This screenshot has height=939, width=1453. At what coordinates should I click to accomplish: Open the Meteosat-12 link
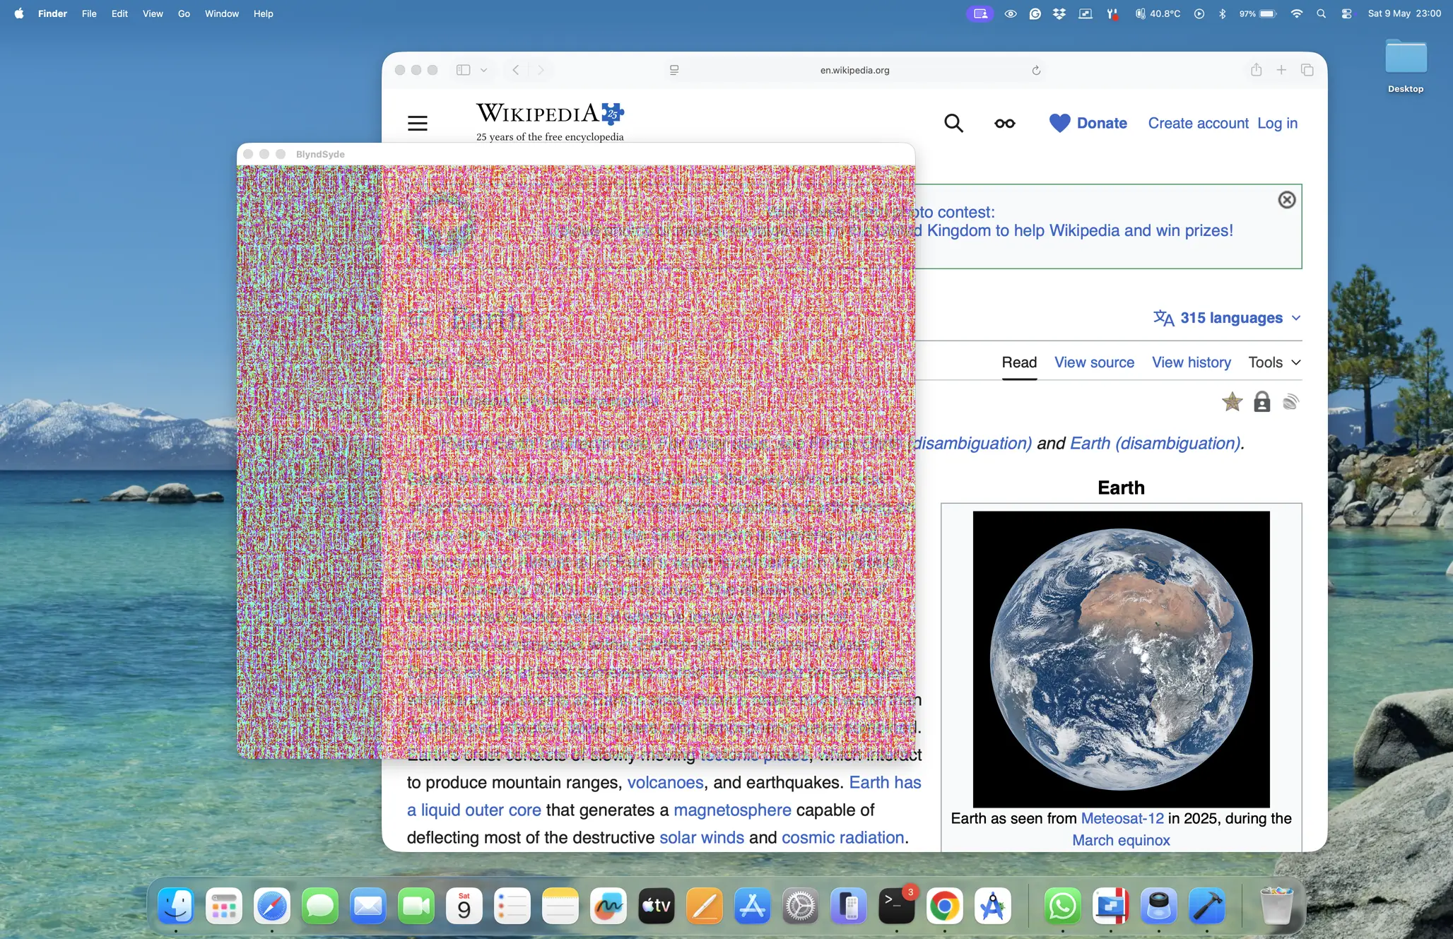pos(1122,818)
